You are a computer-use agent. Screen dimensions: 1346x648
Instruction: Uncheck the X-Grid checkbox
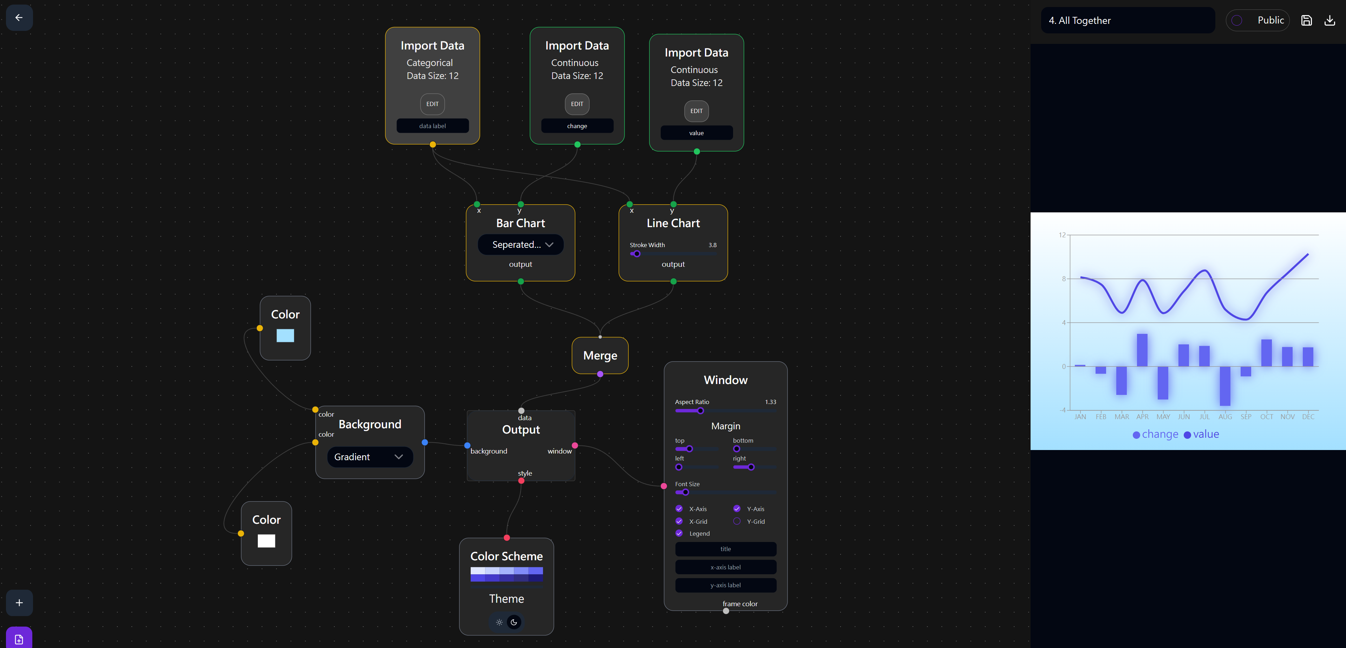point(679,521)
